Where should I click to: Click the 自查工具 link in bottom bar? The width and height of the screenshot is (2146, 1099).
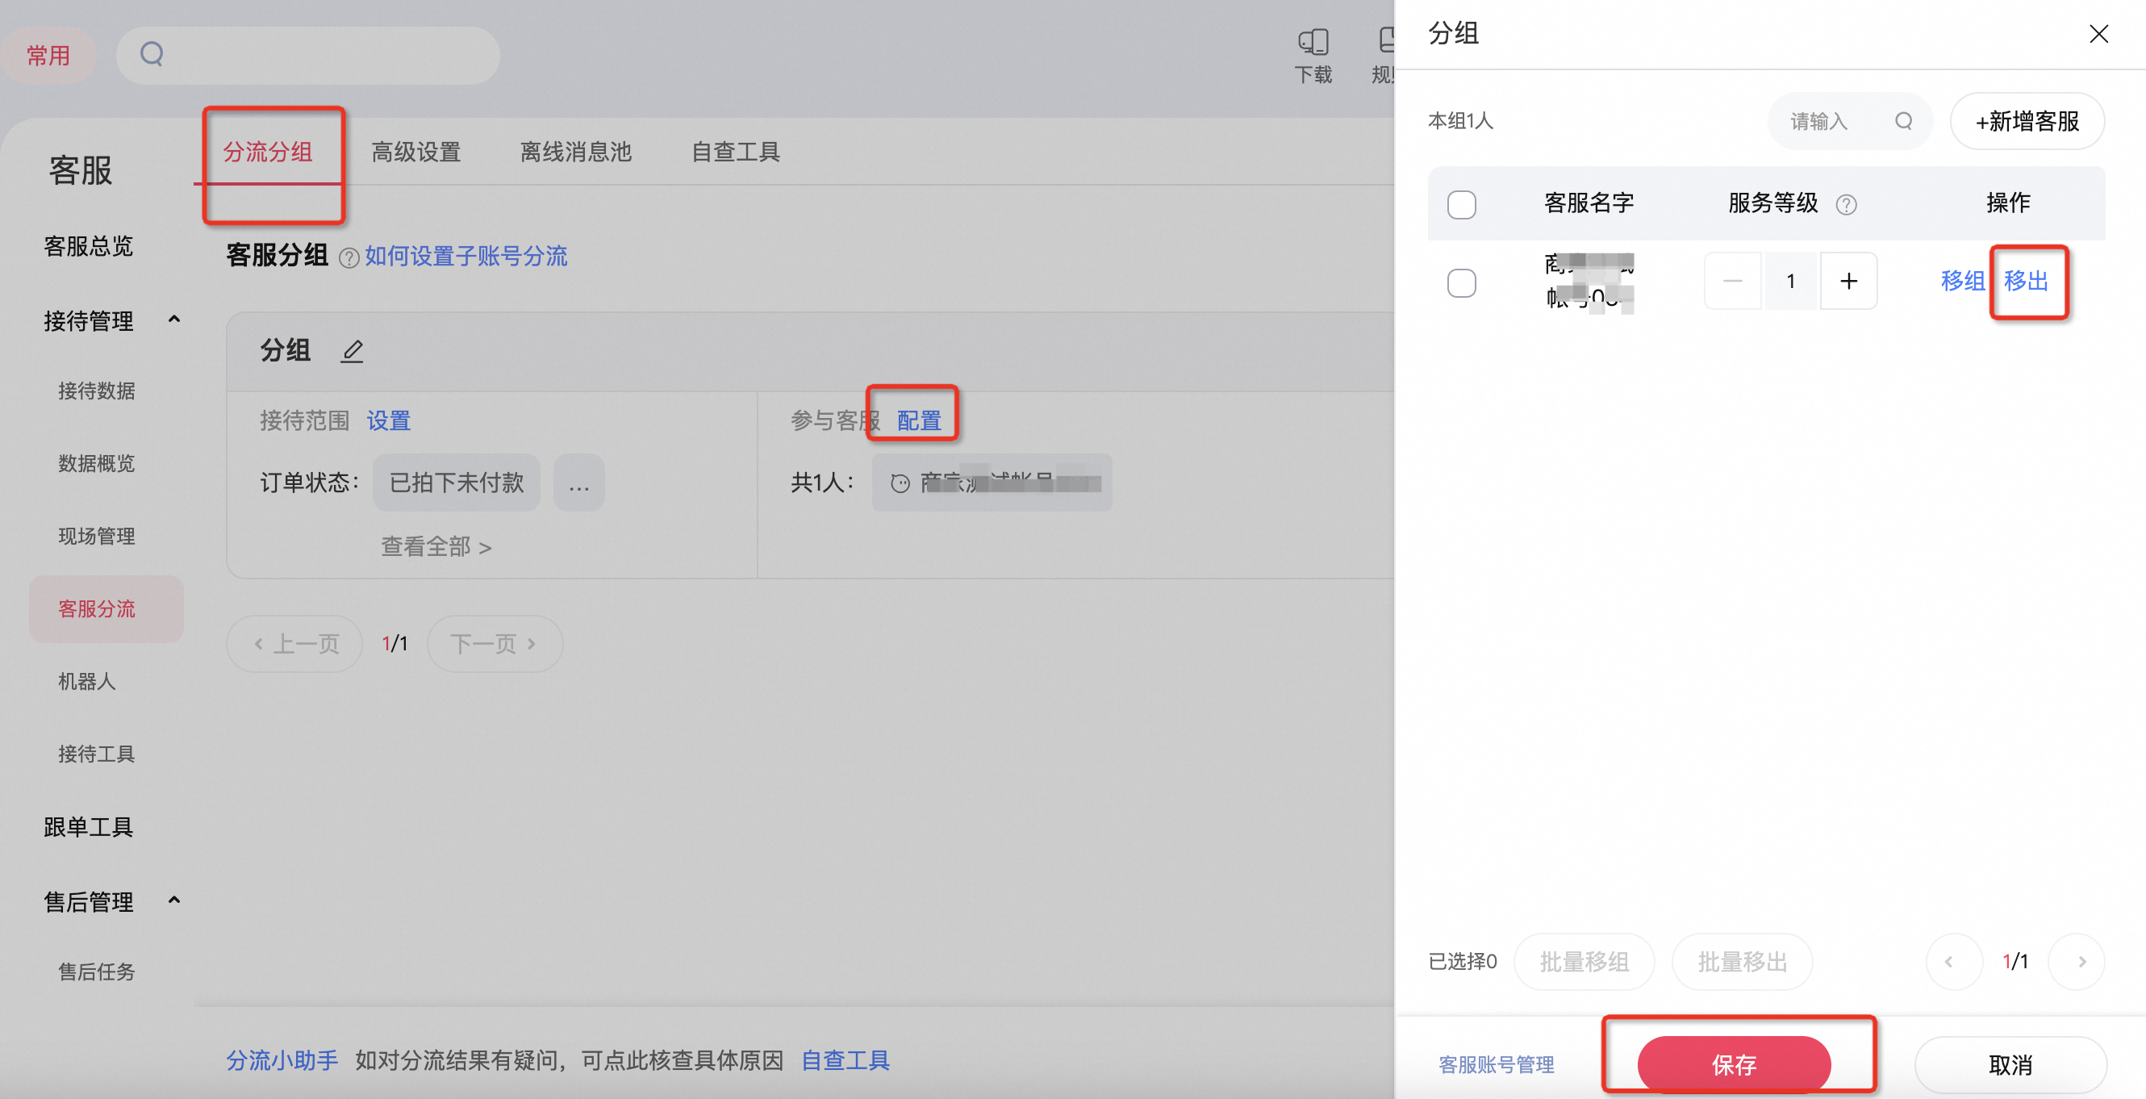click(845, 1061)
